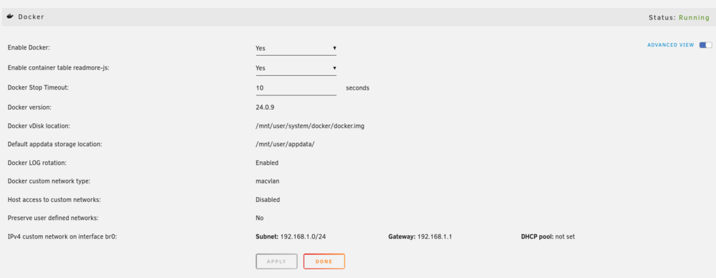Click the /mnt/user/appdata/ path
The image size is (716, 278).
[x=286, y=144]
